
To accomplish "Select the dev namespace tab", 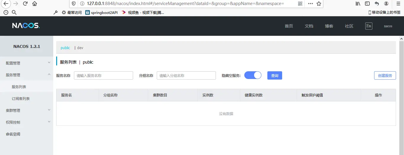I will (80, 48).
